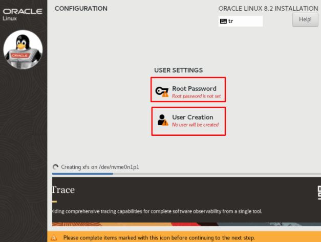321x242 pixels.
Task: Click the 'Root password is not set' warning text
Action: pyautogui.click(x=196, y=96)
